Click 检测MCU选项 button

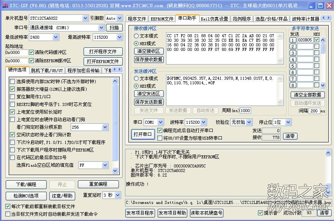pos(26,196)
